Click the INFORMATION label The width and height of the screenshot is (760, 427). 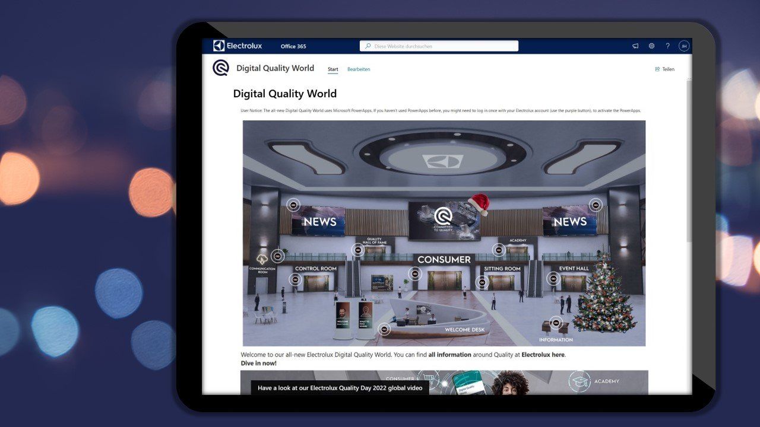[x=556, y=340]
